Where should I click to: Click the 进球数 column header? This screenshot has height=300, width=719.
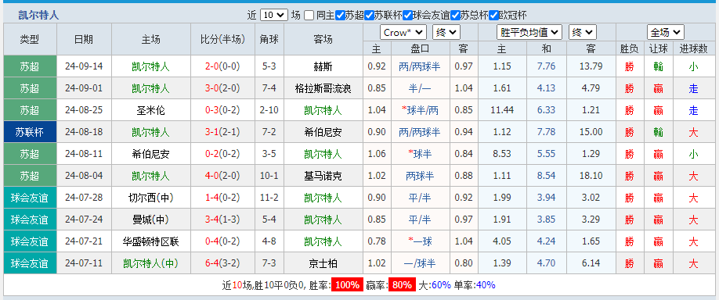pos(694,48)
